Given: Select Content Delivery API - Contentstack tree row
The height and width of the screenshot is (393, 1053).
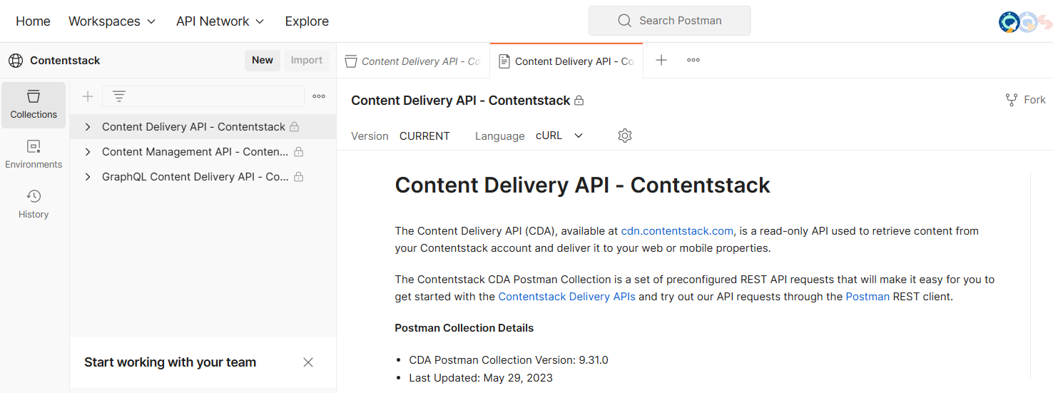Looking at the screenshot, I should (203, 127).
